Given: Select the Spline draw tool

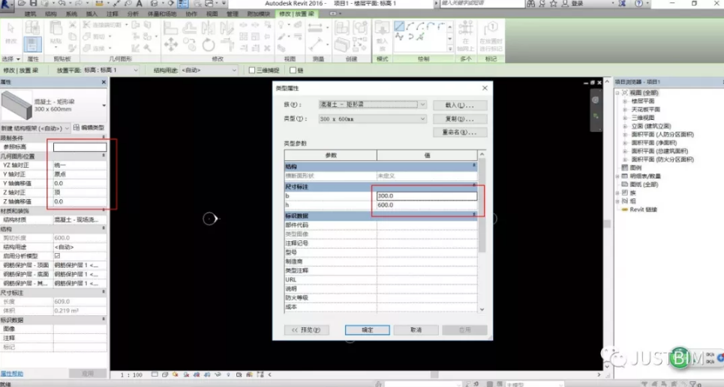Looking at the screenshot, I should tap(399, 37).
